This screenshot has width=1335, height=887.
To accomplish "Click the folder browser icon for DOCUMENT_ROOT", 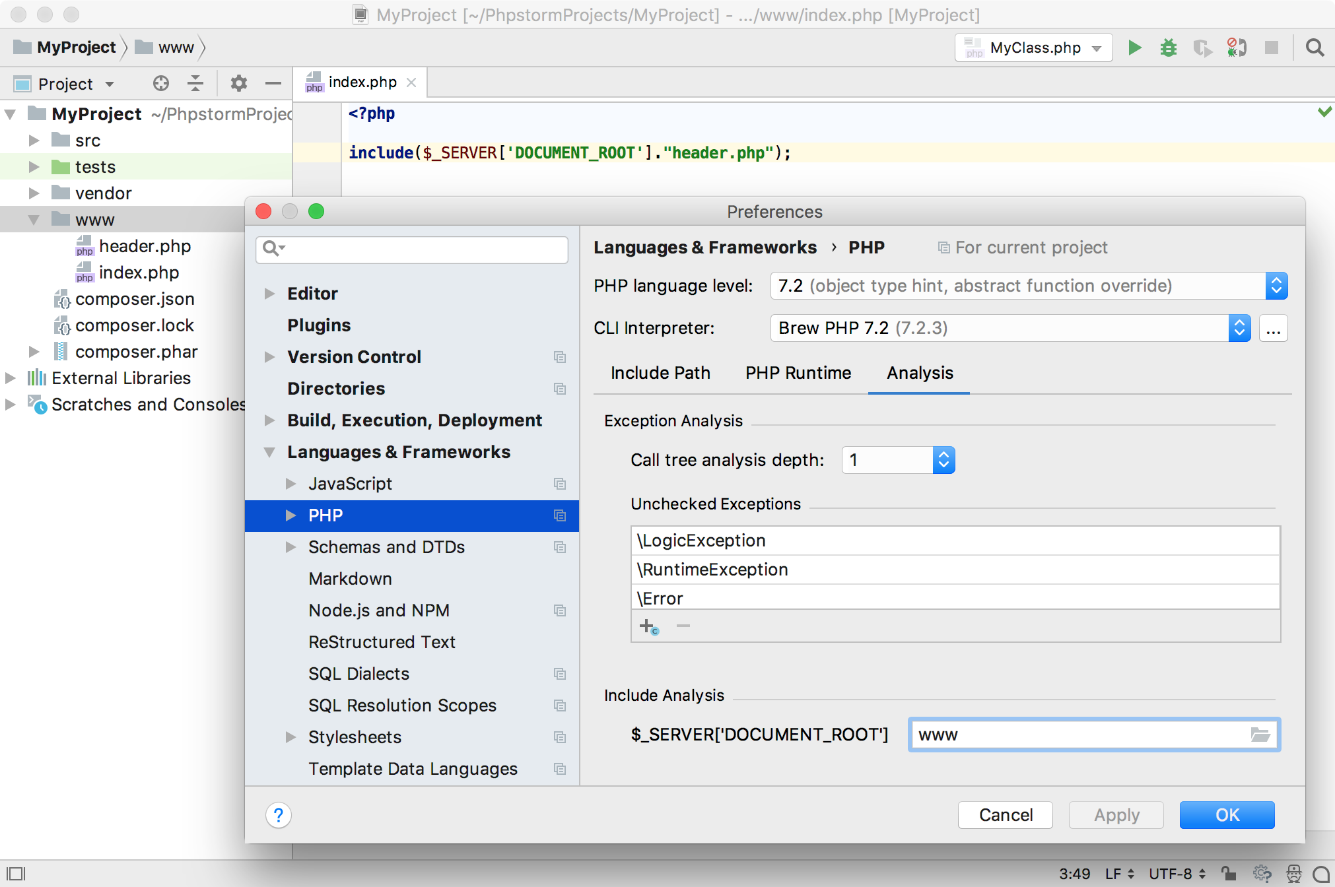I will 1261,735.
